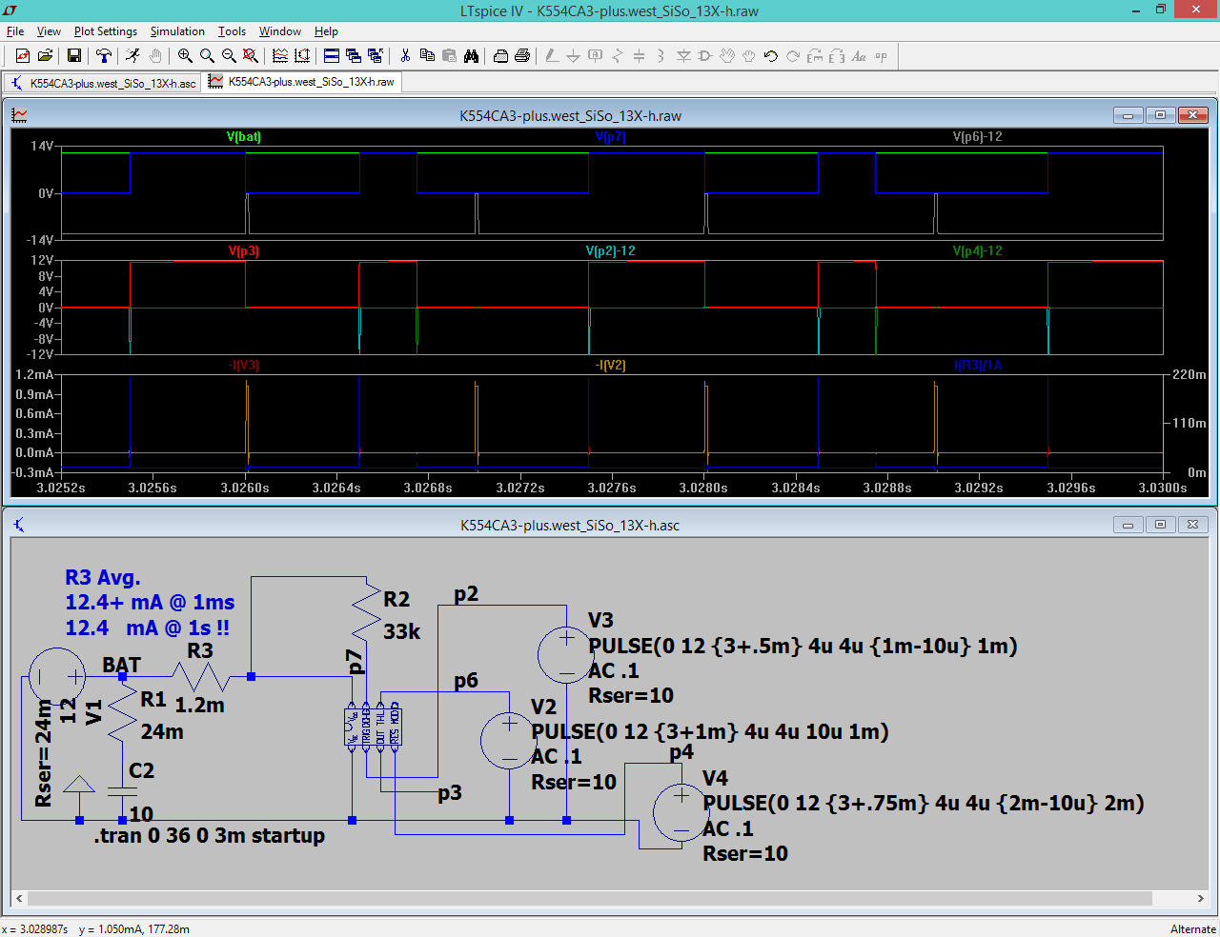
Task: Maximize the schematic .asc window
Action: coord(1160,525)
